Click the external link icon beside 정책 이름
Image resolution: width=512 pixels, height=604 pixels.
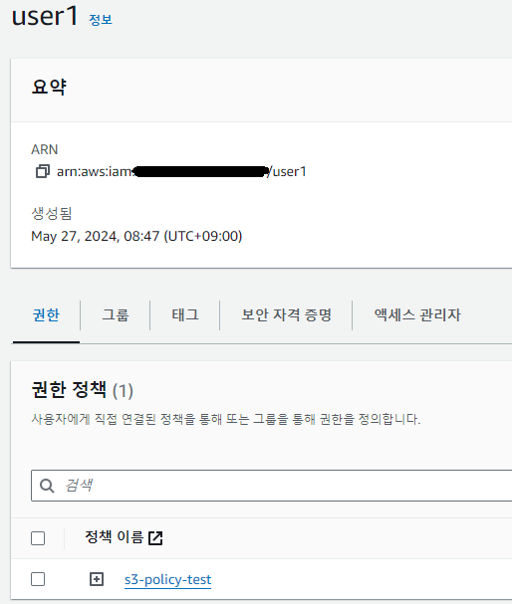click(155, 537)
